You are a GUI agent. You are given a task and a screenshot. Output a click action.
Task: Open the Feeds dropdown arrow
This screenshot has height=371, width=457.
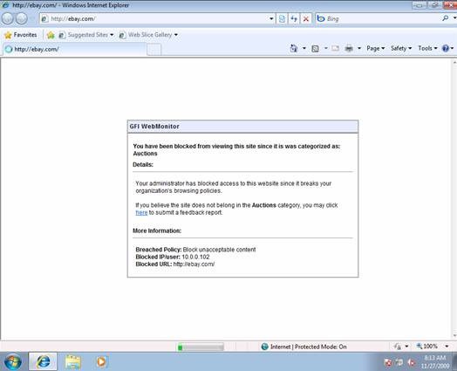(x=326, y=48)
